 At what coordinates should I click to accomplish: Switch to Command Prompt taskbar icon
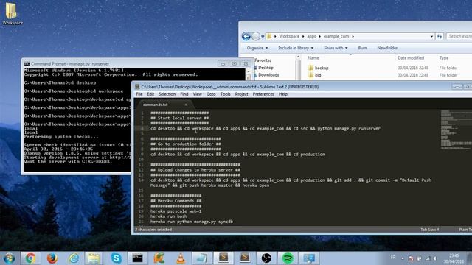click(138, 258)
